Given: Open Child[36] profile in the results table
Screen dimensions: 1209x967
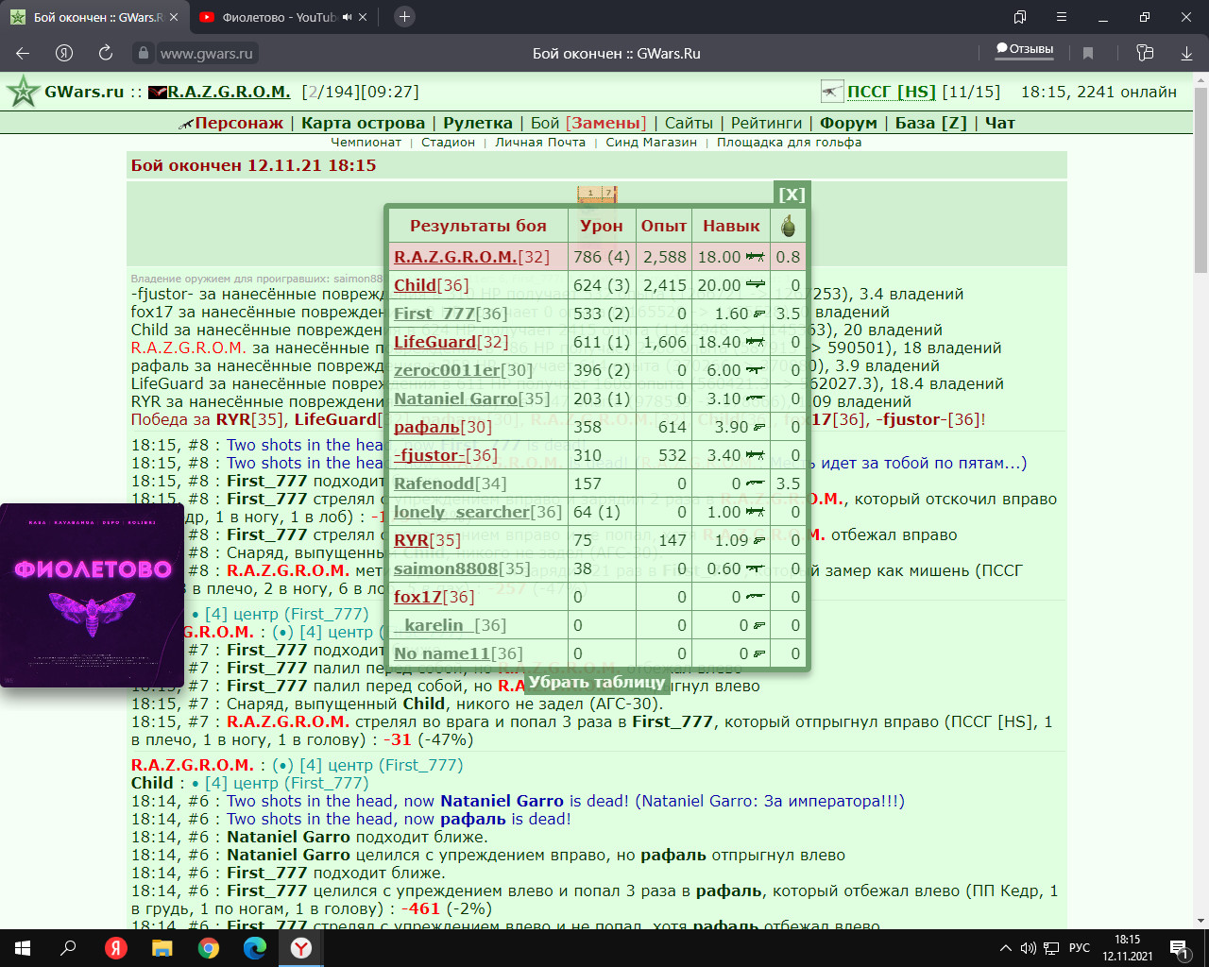Looking at the screenshot, I should [431, 285].
